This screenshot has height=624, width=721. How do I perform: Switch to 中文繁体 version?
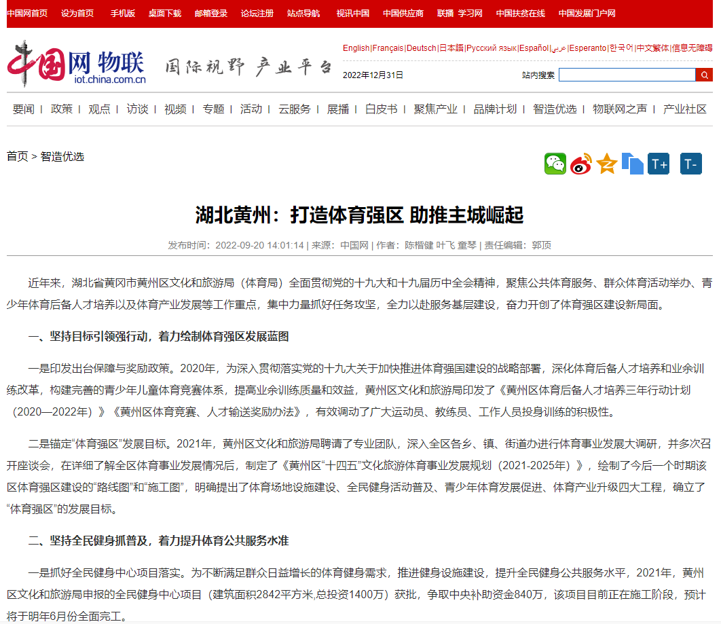(x=653, y=48)
